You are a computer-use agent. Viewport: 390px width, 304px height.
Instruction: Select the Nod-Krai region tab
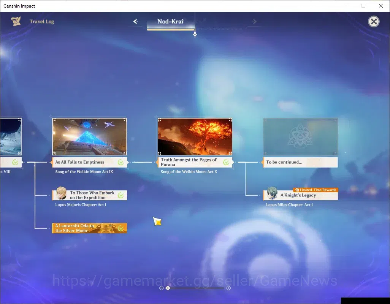(x=170, y=23)
